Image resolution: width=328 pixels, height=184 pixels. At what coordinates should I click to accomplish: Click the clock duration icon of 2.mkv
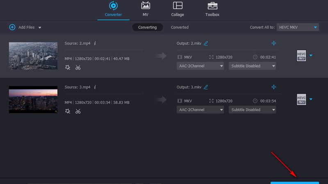(x=255, y=57)
